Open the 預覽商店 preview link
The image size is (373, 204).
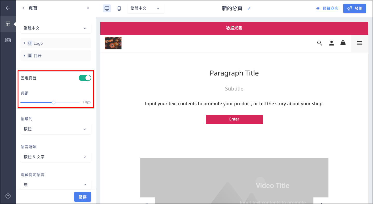pyautogui.click(x=327, y=9)
